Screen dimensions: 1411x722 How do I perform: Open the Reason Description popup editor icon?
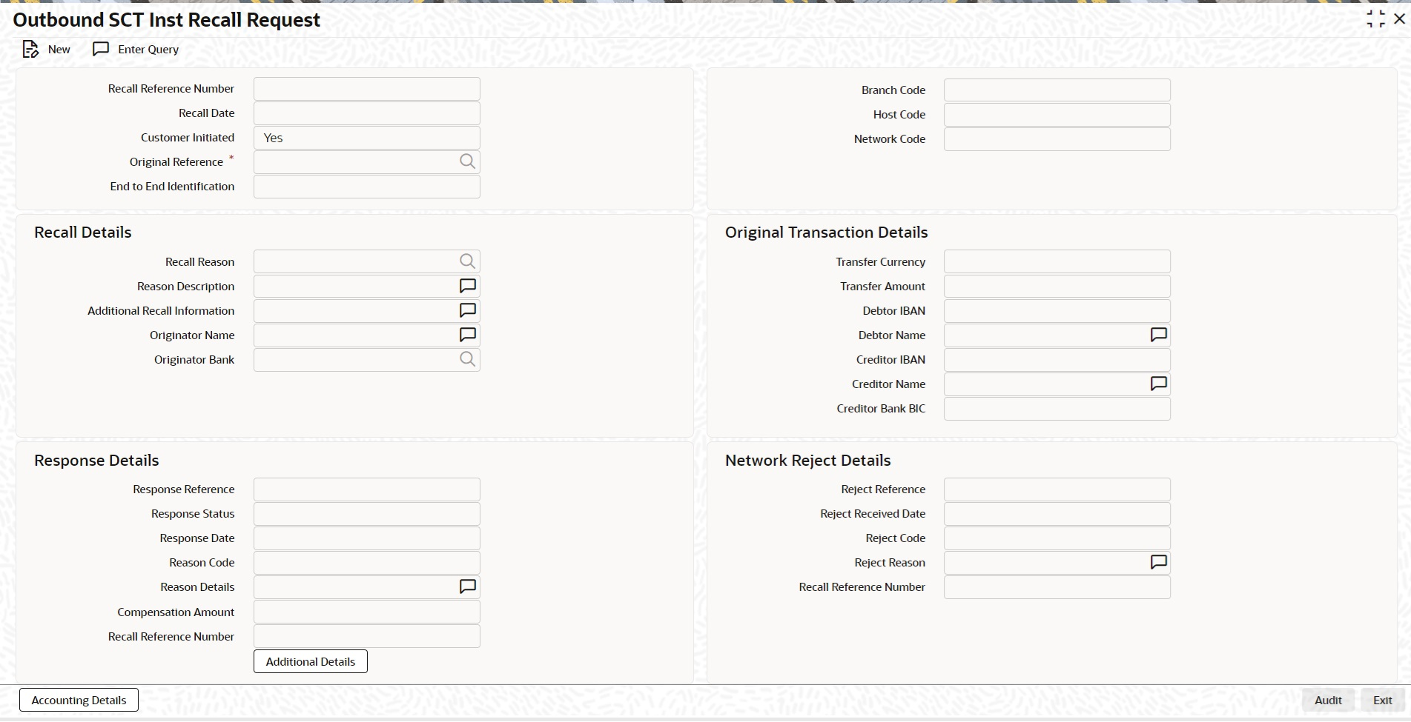(x=468, y=286)
